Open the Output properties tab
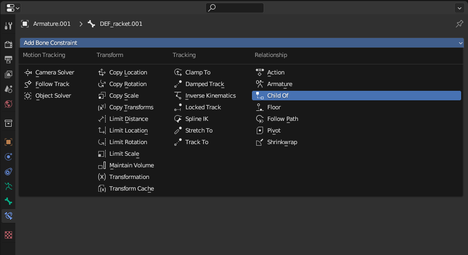 click(x=8, y=59)
